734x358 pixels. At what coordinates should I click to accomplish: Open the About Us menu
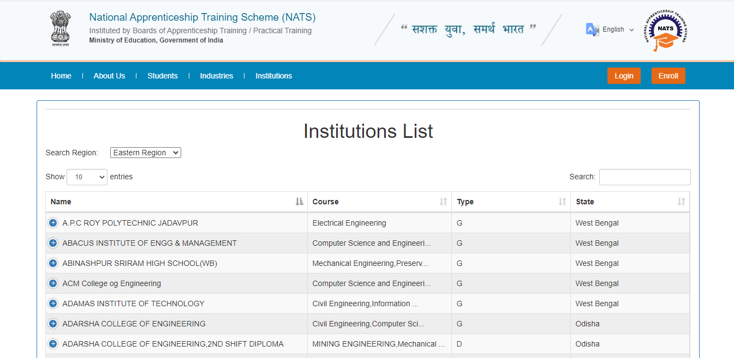109,76
